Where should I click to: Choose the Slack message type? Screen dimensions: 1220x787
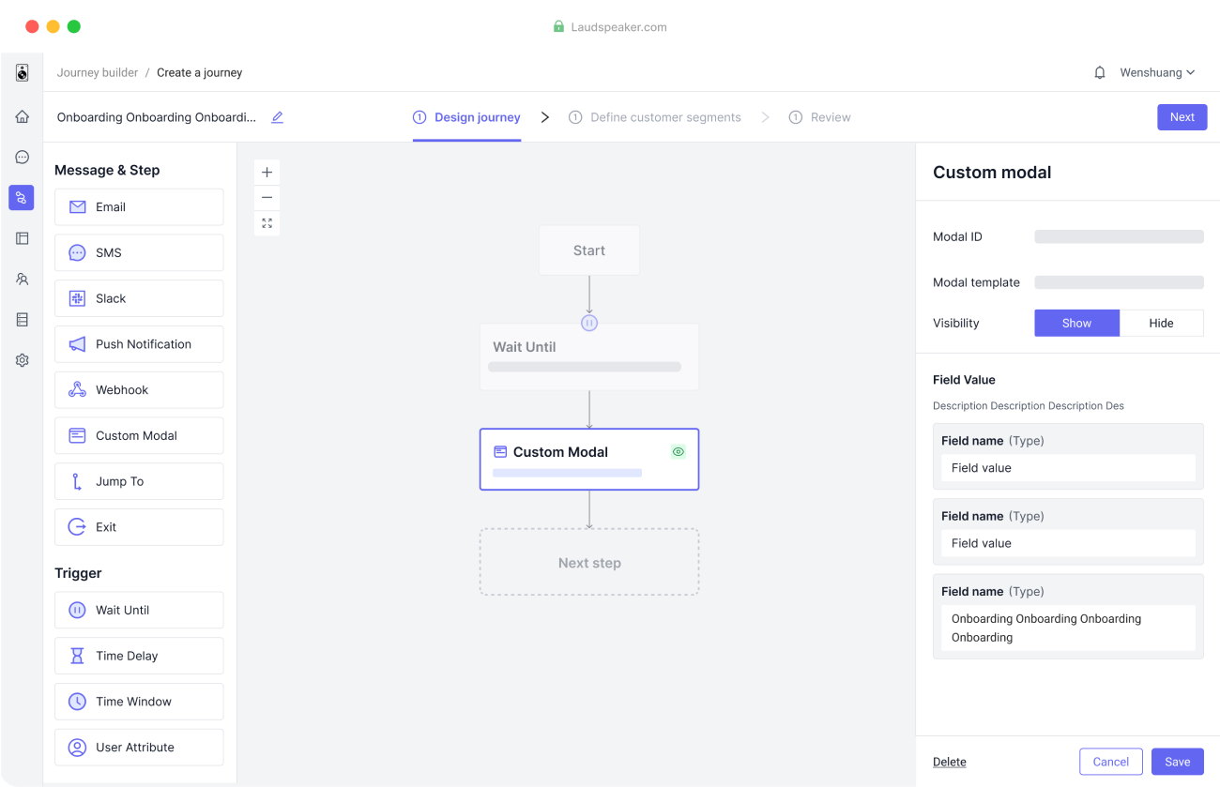[x=139, y=297]
